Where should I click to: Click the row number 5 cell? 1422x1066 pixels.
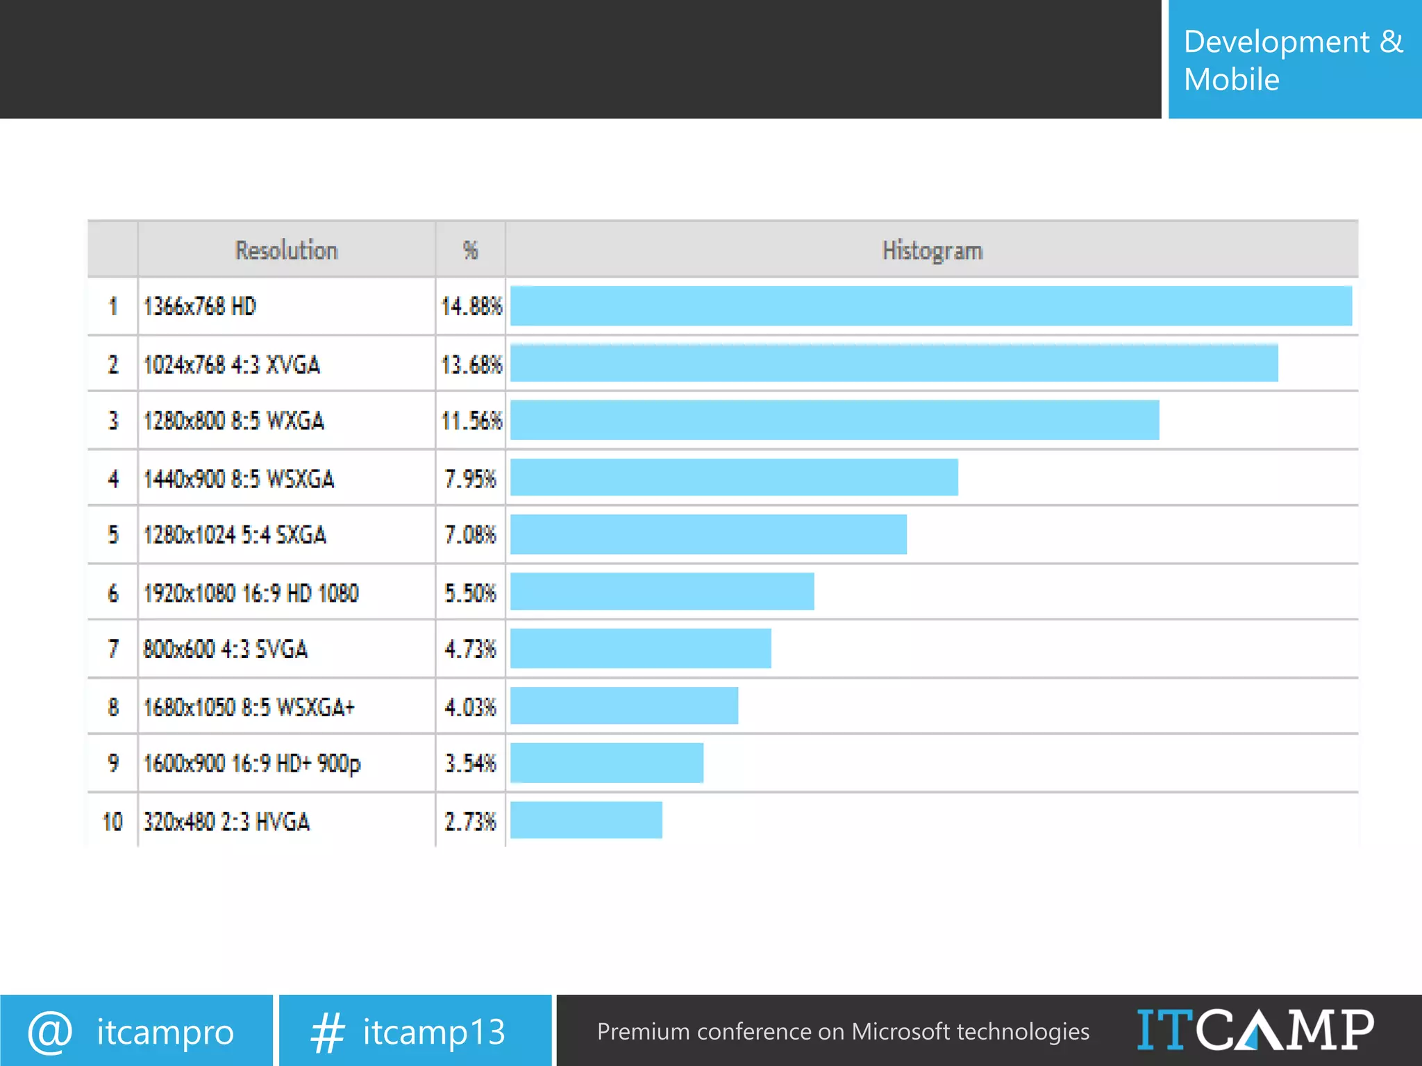pyautogui.click(x=113, y=534)
